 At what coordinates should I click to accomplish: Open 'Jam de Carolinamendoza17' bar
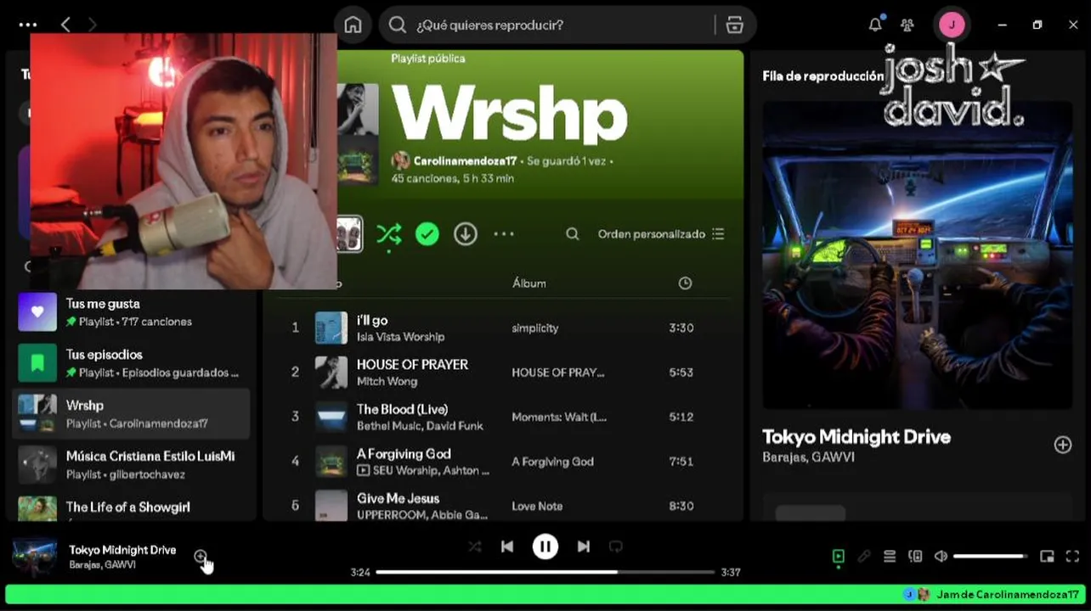coord(545,595)
